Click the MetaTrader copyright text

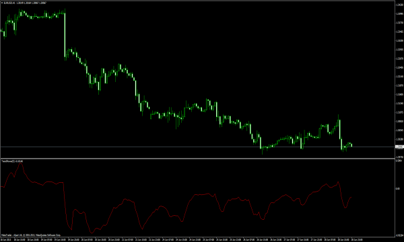click(x=31, y=235)
